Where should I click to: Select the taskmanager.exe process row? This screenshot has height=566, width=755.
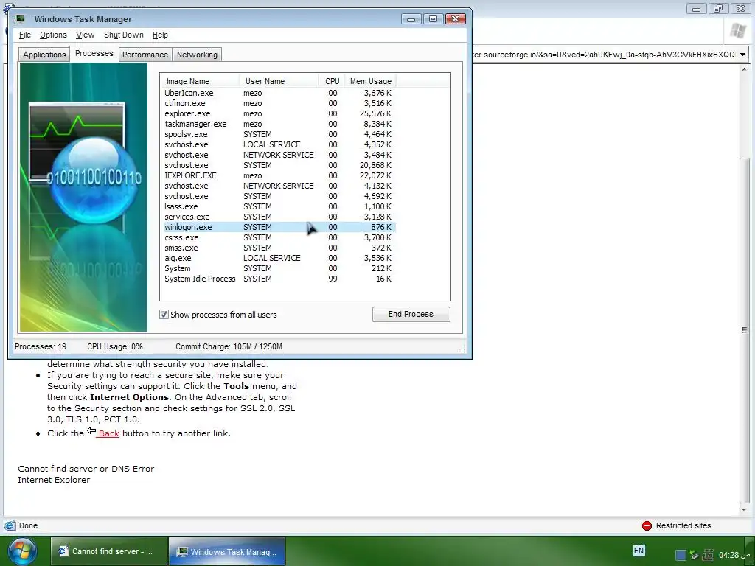pos(278,124)
